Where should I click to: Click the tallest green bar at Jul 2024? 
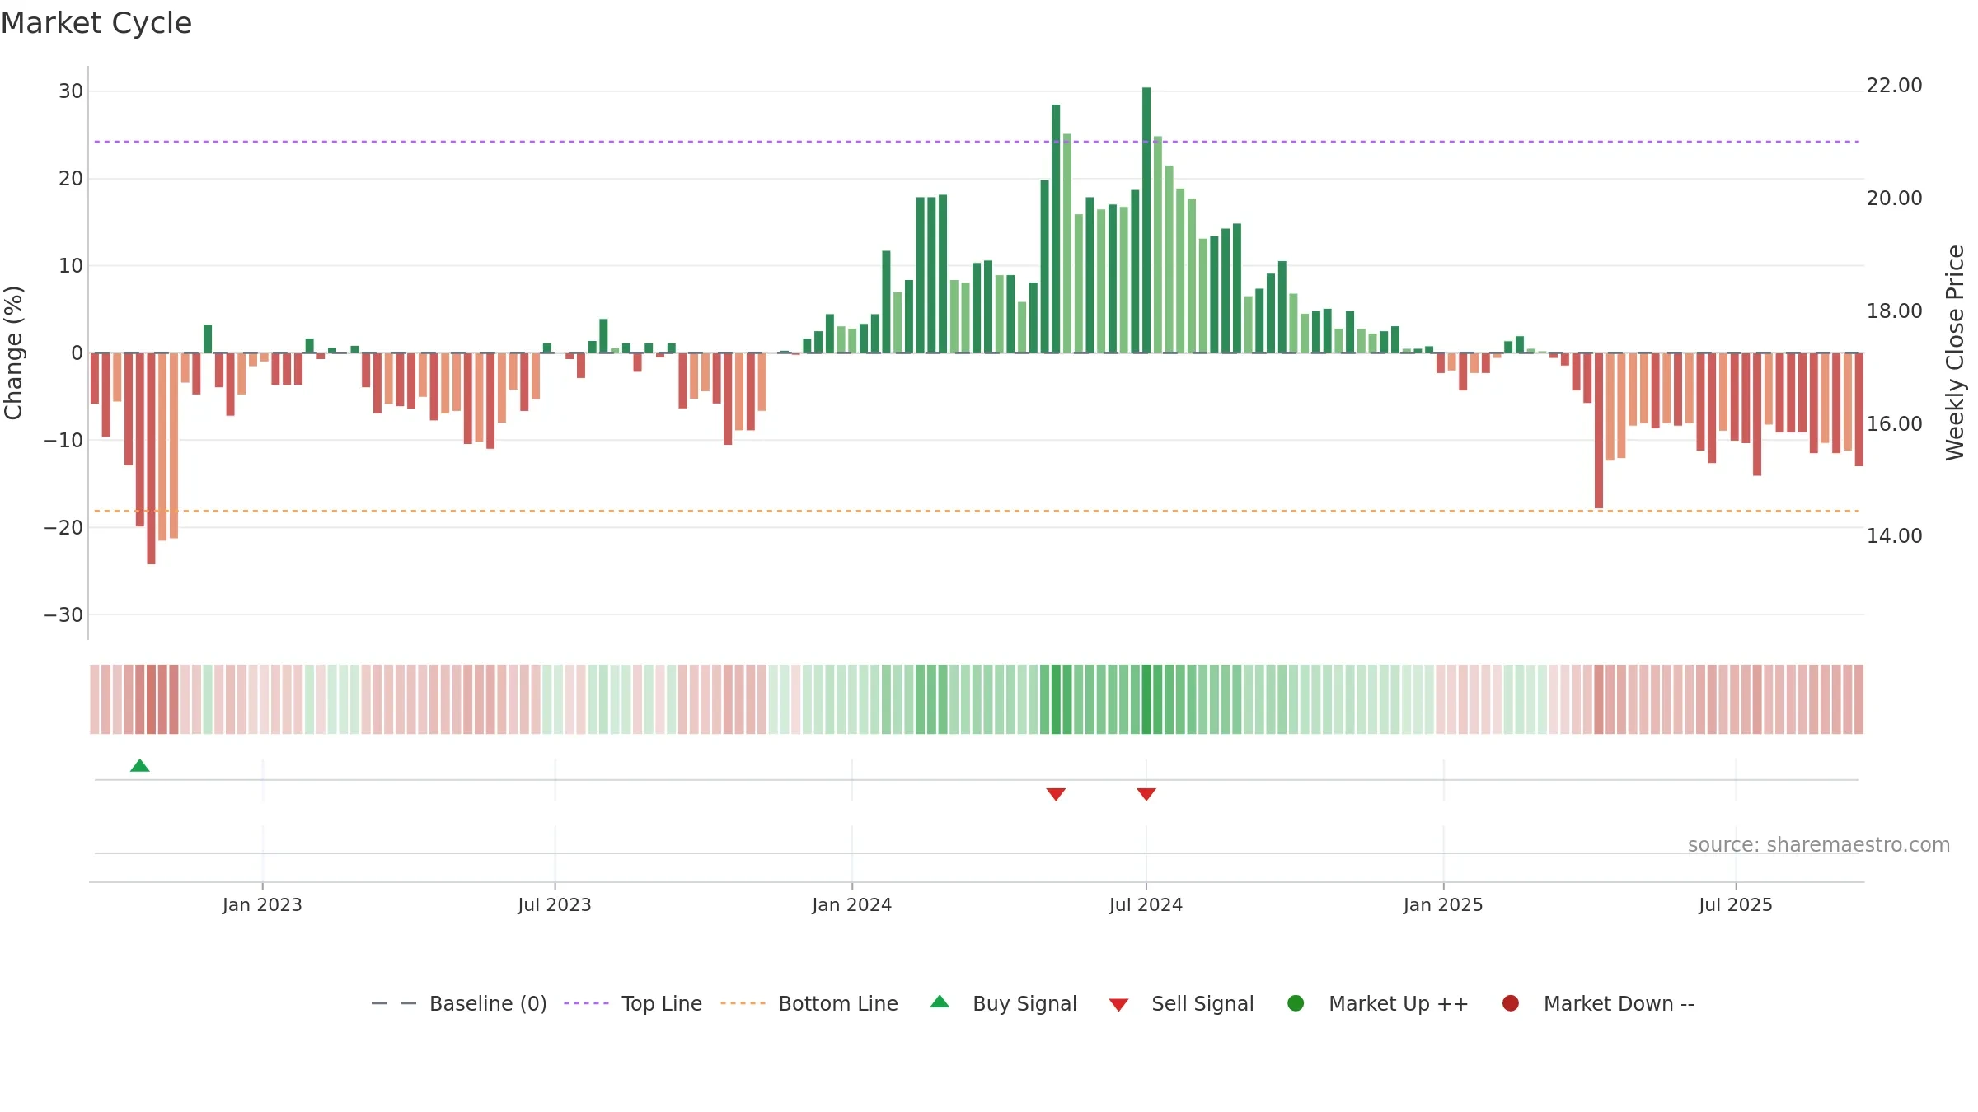pyautogui.click(x=1146, y=220)
